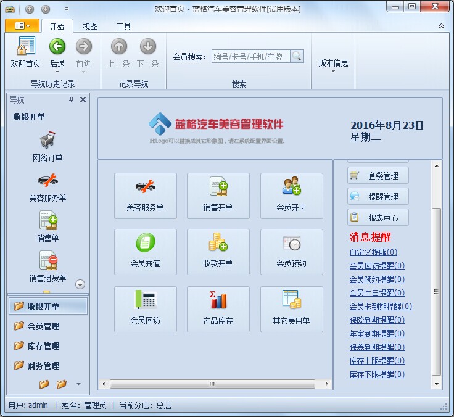Open the 美容服务单 tile in main panel

click(x=145, y=196)
